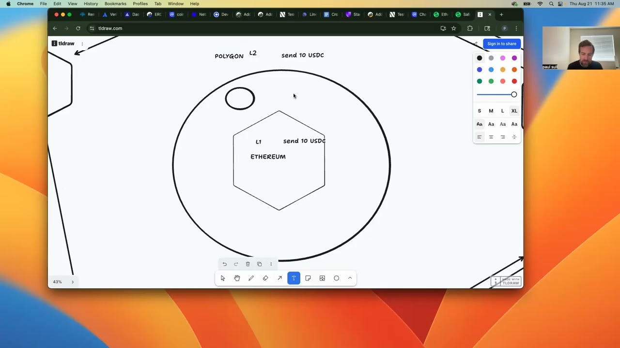Click the Redo button
Image resolution: width=620 pixels, height=348 pixels.
pos(236,264)
